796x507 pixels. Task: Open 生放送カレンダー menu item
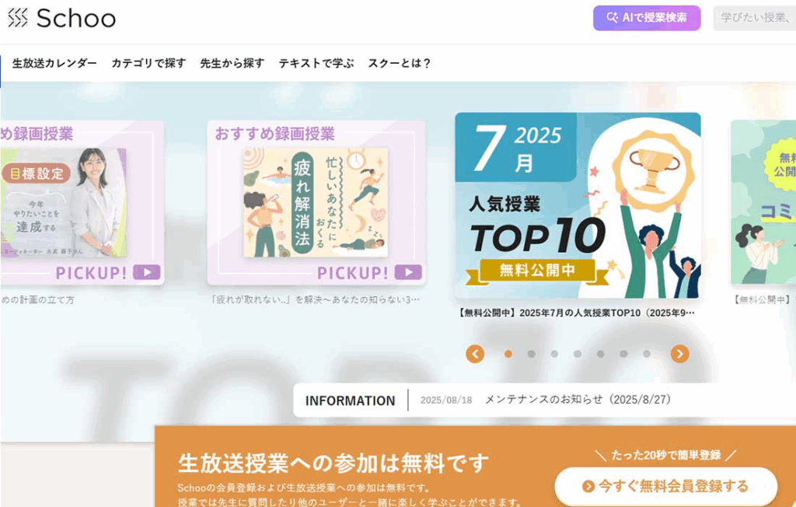tap(54, 63)
